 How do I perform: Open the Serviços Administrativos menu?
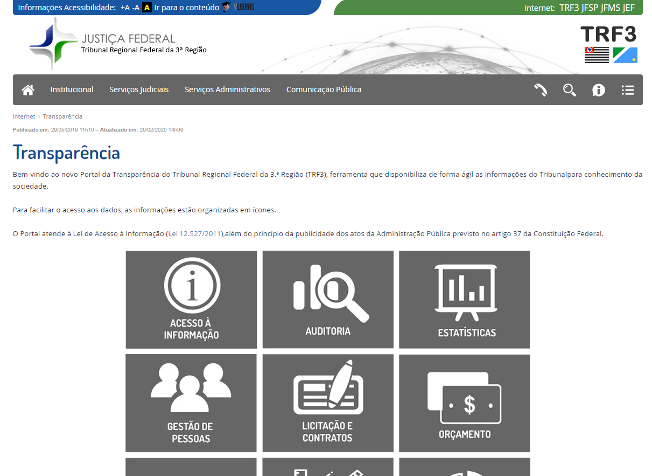[x=227, y=89]
